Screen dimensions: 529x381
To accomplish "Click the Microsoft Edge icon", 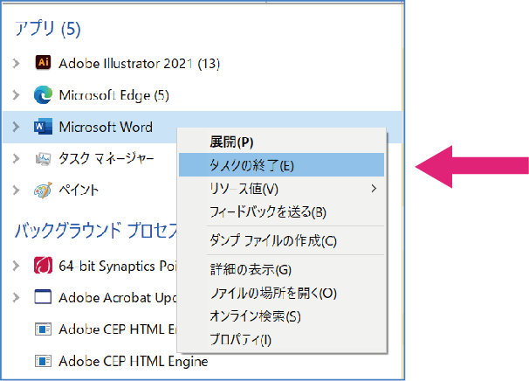I will [x=43, y=94].
